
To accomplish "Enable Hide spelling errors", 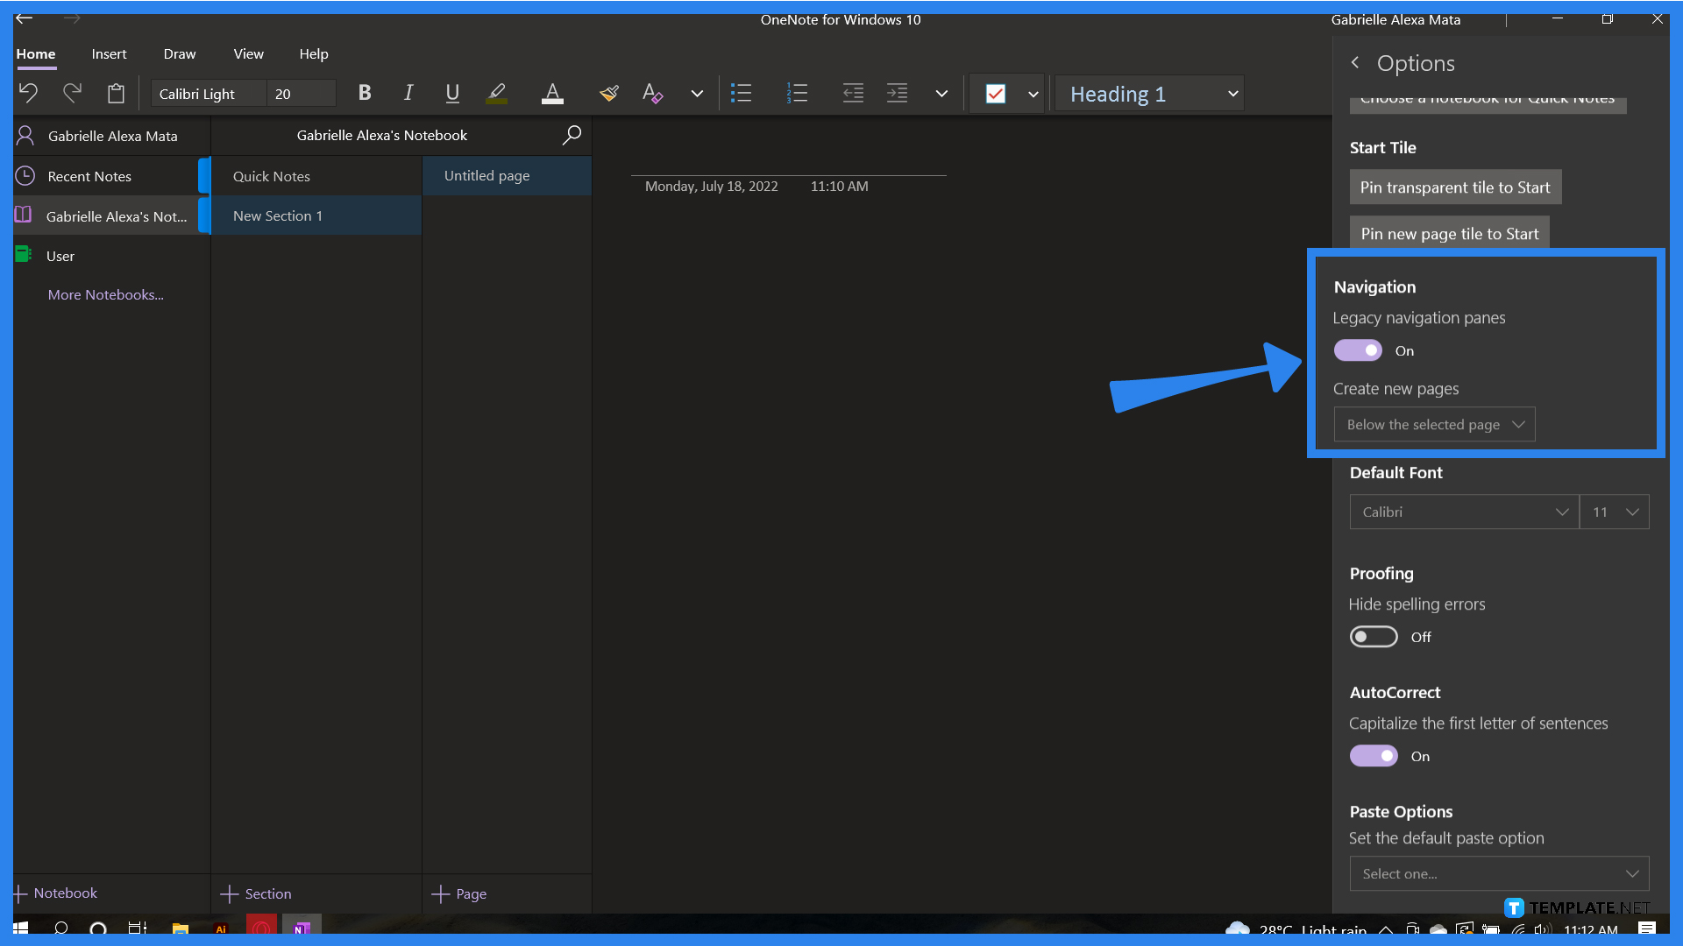I will click(x=1373, y=636).
